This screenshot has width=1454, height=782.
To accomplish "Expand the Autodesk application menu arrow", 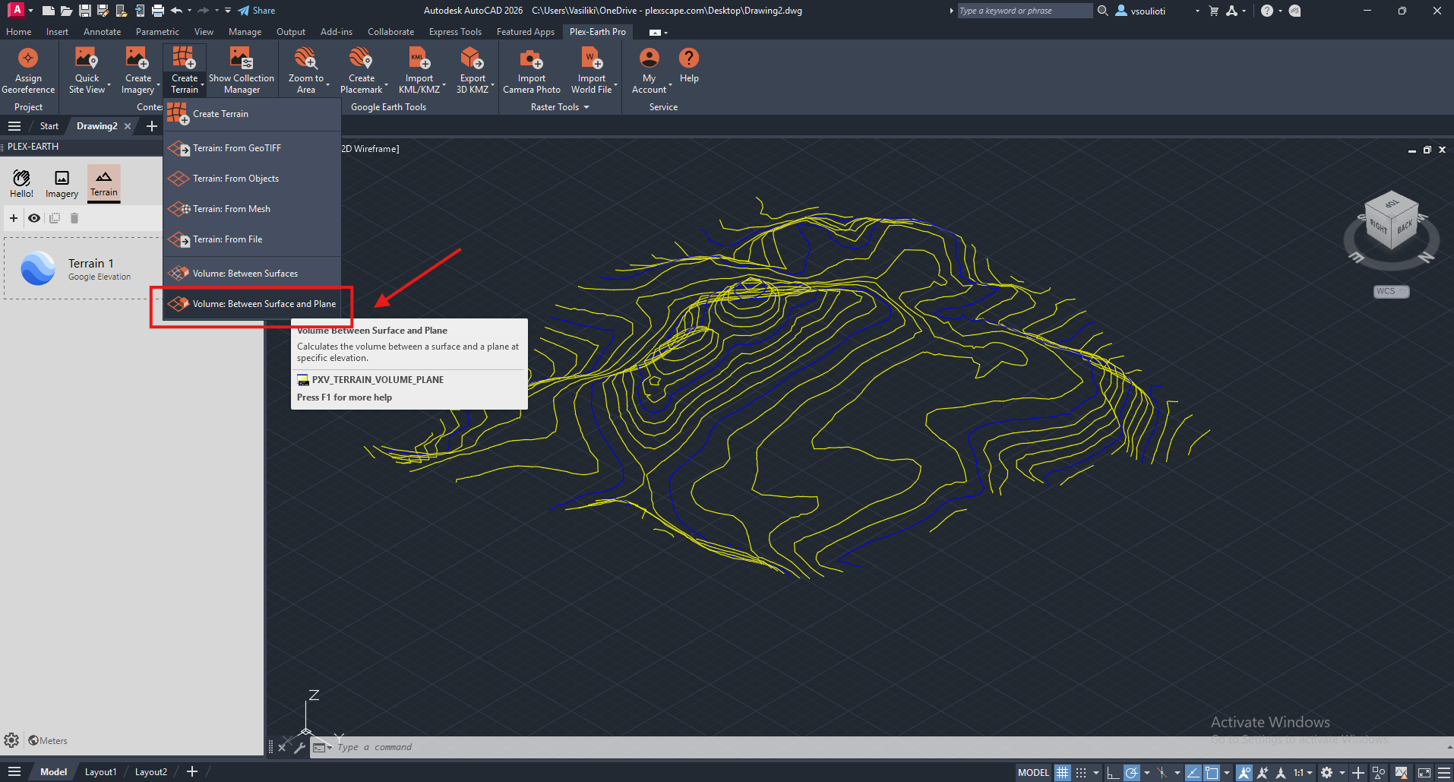I will coord(30,11).
